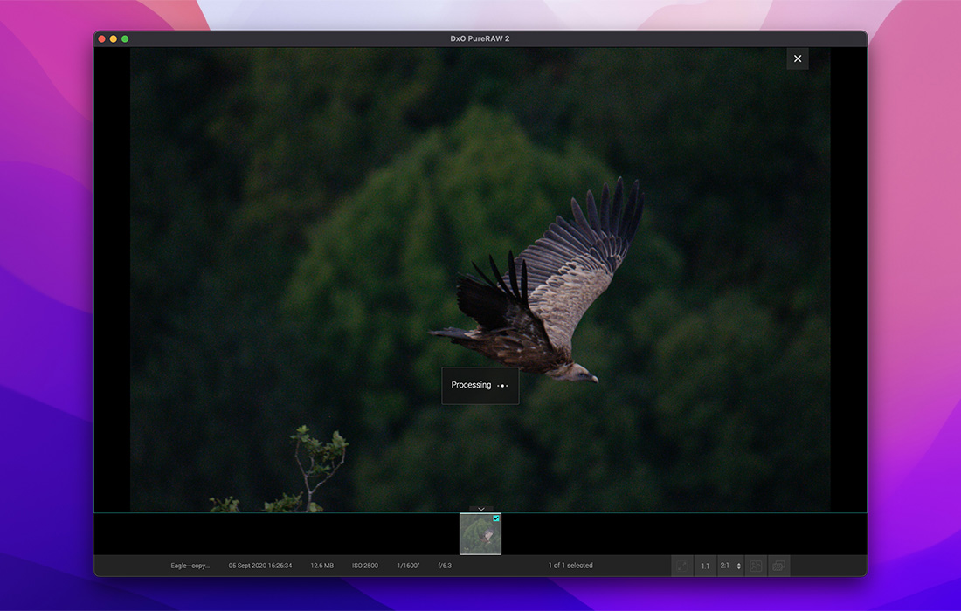Click the green full-screen window button
The width and height of the screenshot is (961, 611).
(x=125, y=39)
